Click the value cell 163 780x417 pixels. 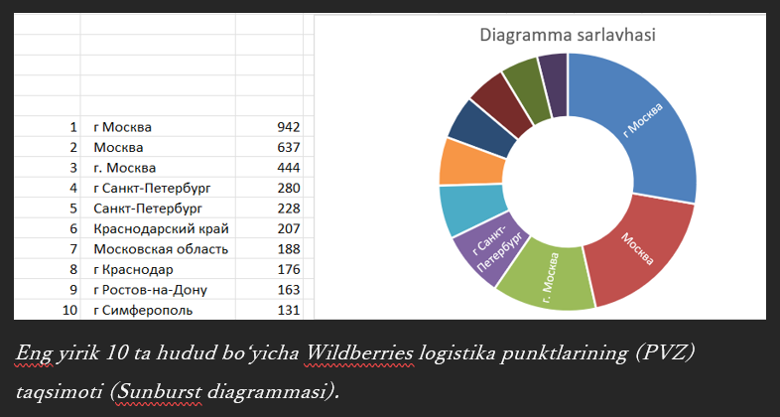(x=269, y=290)
